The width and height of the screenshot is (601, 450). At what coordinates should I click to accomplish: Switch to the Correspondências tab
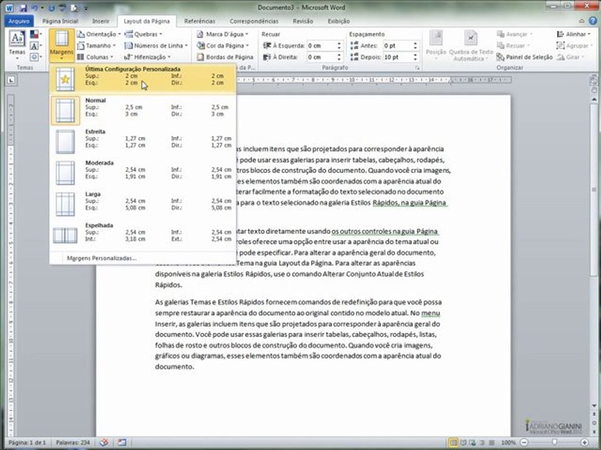click(x=254, y=21)
